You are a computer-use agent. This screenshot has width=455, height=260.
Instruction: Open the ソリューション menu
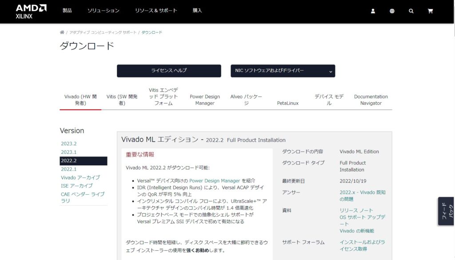[103, 11]
